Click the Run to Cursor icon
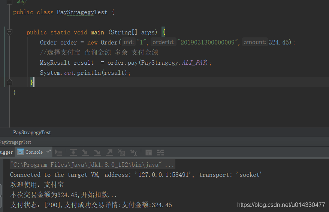 click(x=133, y=153)
